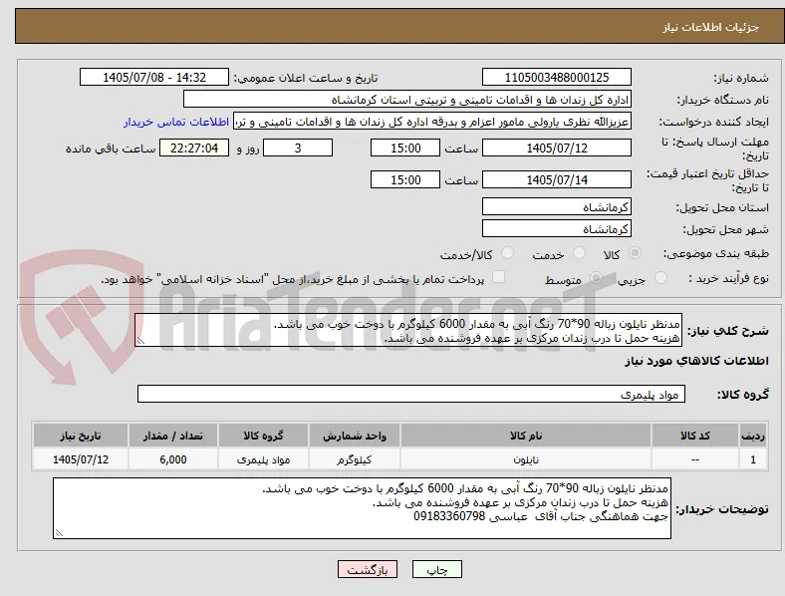Click the توضیحات خریدار notes textarea
This screenshot has width=785, height=596.
(362, 508)
